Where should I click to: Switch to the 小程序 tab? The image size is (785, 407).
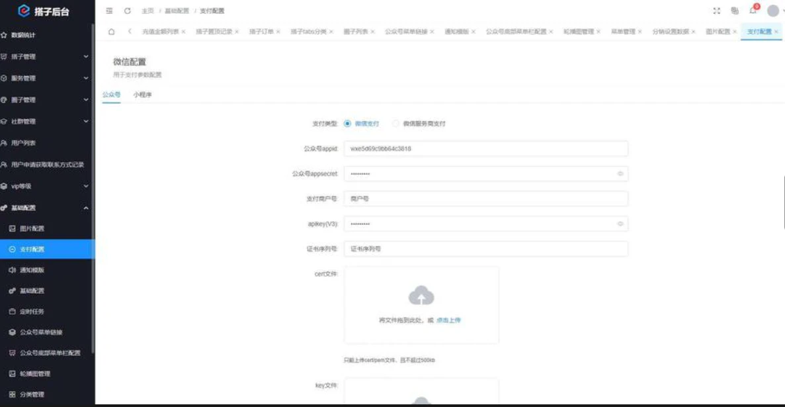[x=142, y=95]
